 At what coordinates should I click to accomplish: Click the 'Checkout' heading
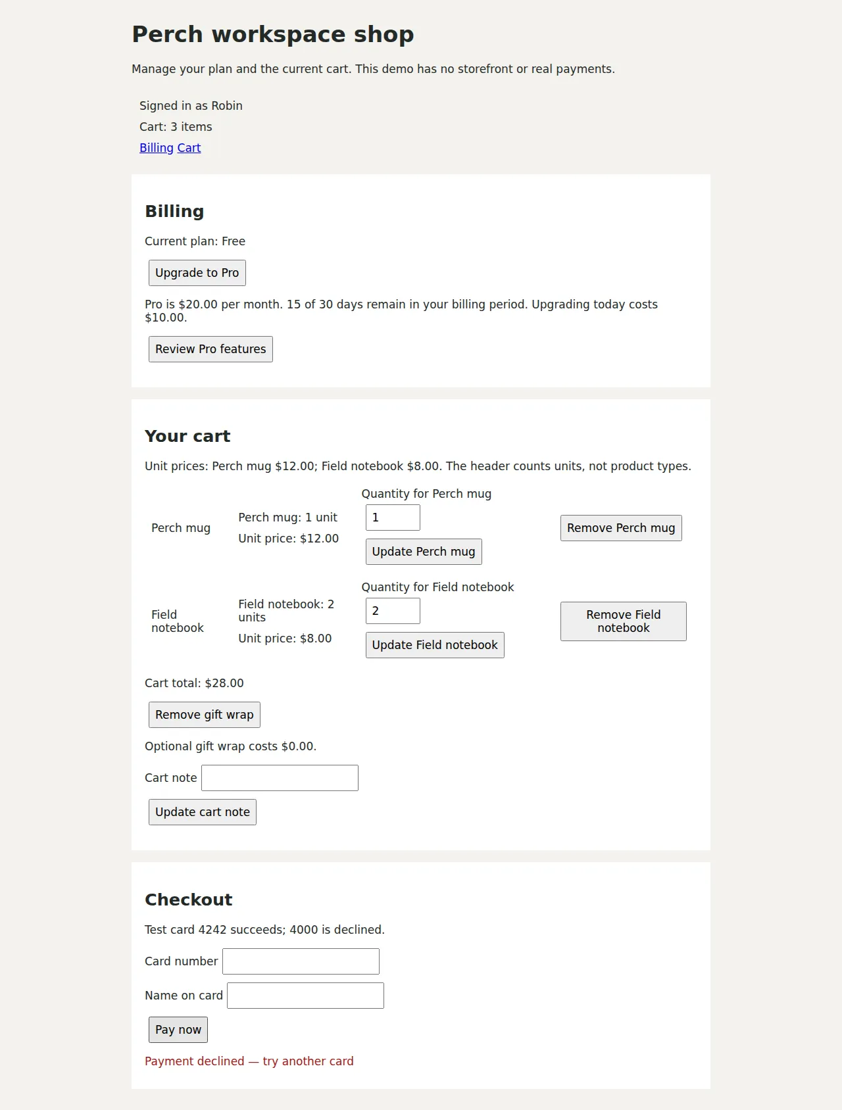[x=188, y=900]
